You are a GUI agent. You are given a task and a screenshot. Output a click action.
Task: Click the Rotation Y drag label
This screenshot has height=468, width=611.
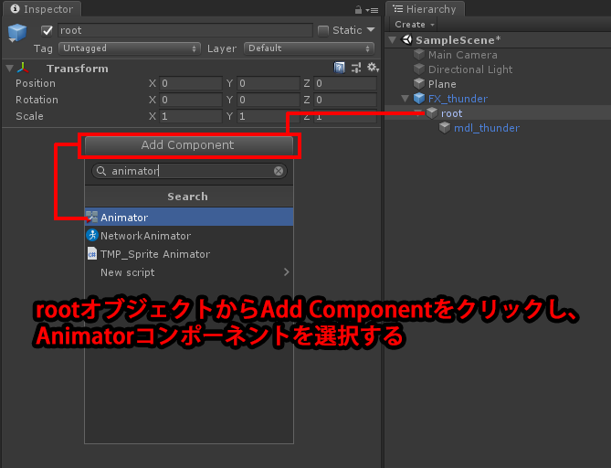pyautogui.click(x=230, y=100)
